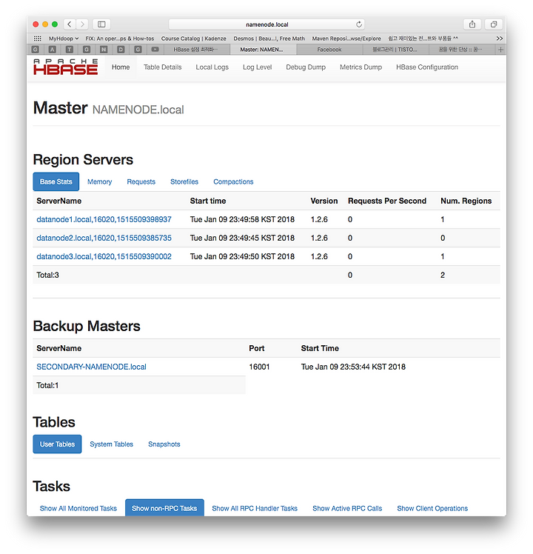The image size is (533, 554).
Task: Show hidden bookmarks with the double chevron
Action: pos(499,39)
